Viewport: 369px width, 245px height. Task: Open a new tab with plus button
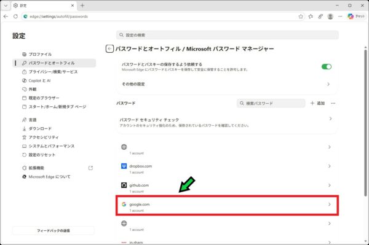[82, 6]
